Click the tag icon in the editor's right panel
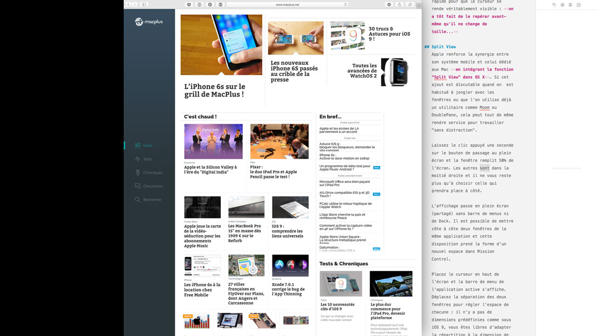 [x=554, y=5]
